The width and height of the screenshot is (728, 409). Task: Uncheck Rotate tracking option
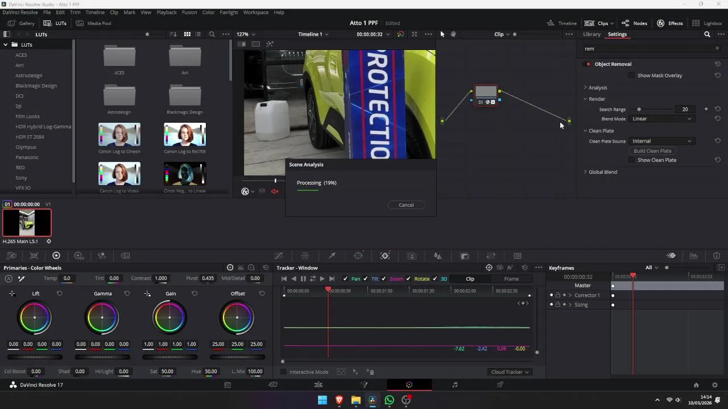(x=408, y=279)
